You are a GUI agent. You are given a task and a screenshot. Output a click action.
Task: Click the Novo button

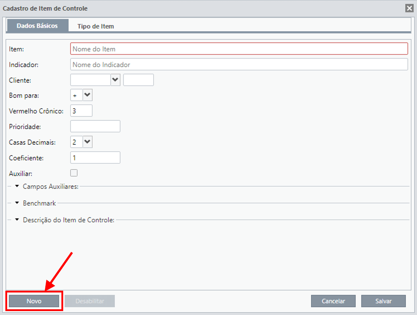[x=34, y=301]
